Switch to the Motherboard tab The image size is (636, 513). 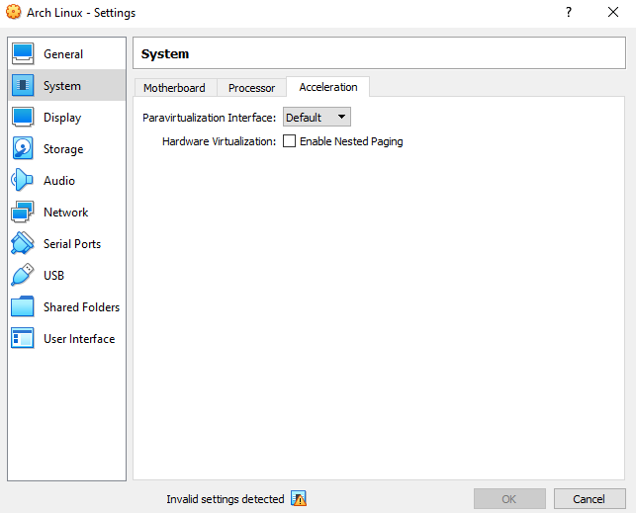[174, 88]
